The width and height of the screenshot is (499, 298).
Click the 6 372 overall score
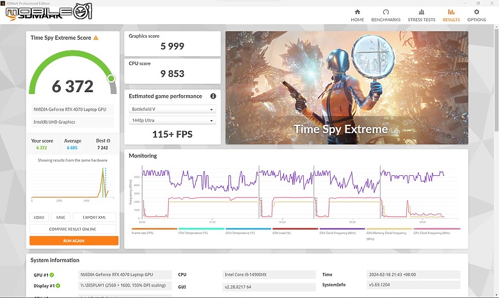73,86
